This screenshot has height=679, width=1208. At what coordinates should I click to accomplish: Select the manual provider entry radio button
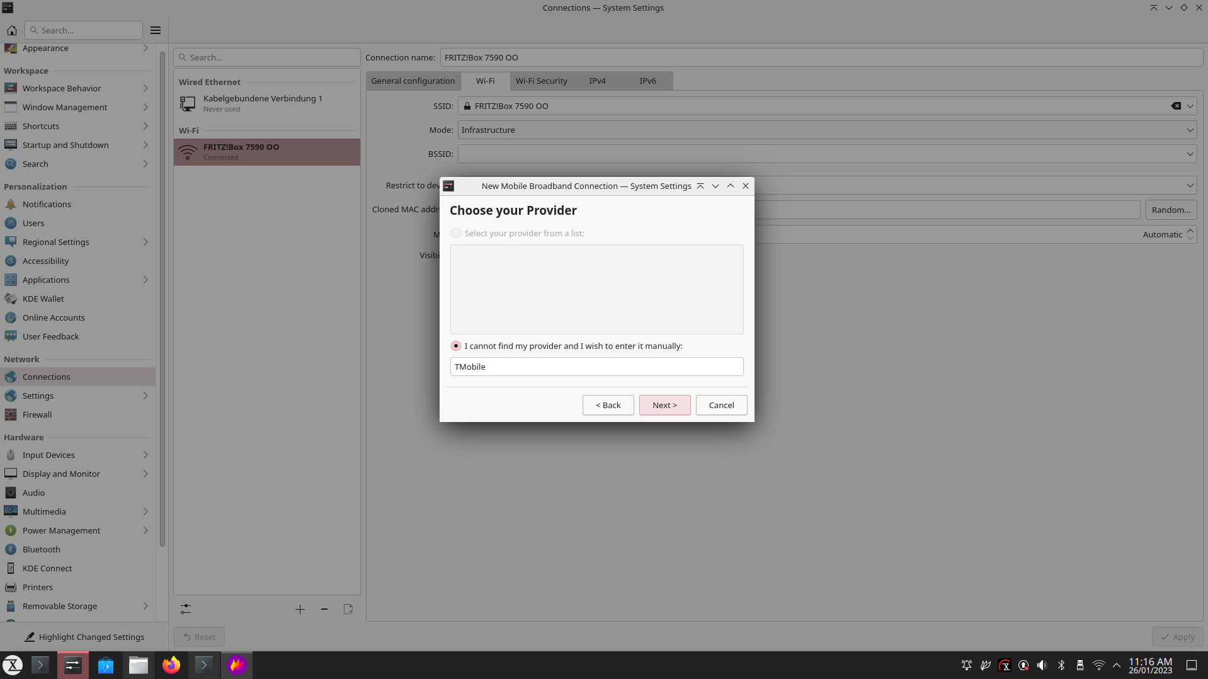pyautogui.click(x=456, y=346)
